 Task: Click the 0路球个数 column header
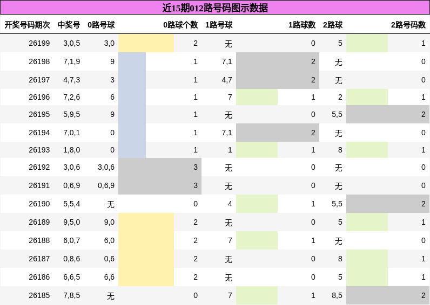pyautogui.click(x=180, y=25)
